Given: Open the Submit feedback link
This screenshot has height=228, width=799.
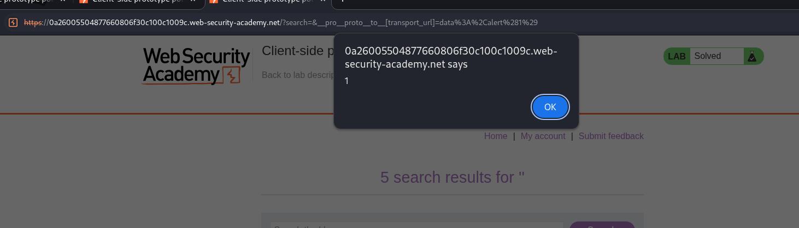Looking at the screenshot, I should pos(611,136).
